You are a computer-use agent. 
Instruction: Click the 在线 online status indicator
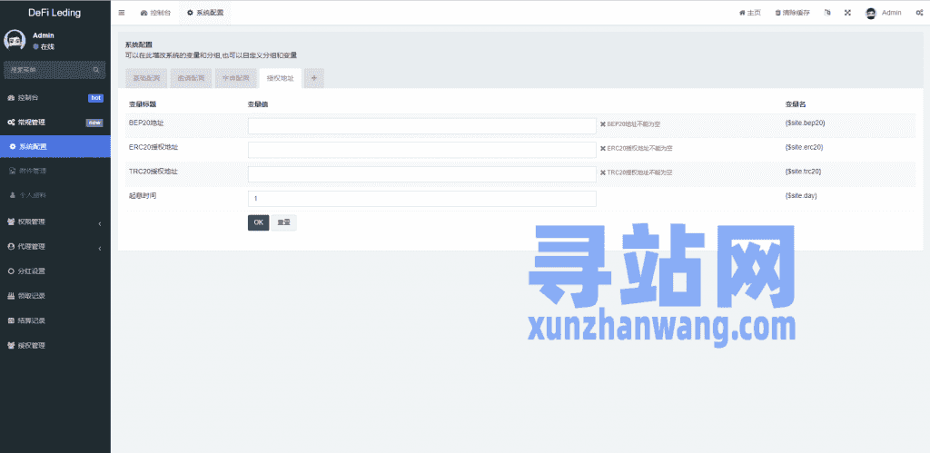point(44,47)
